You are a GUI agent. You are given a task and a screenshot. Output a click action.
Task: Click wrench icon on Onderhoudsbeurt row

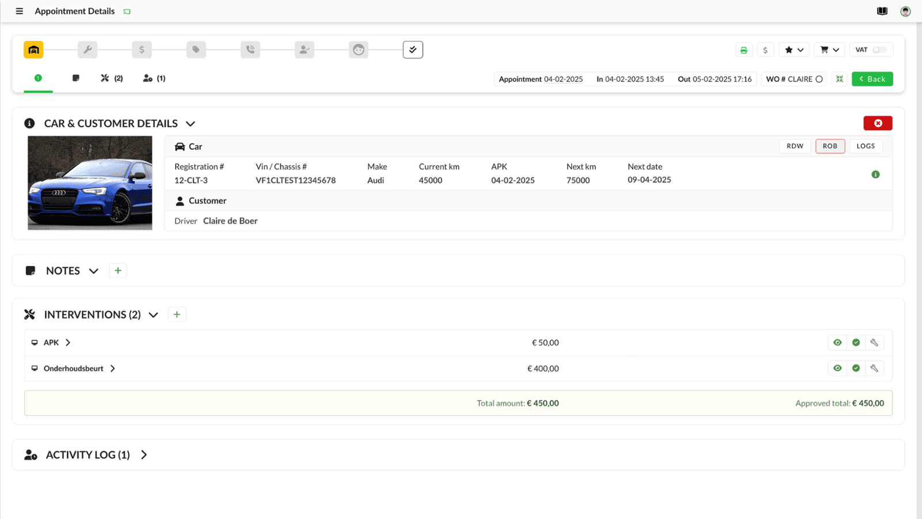point(874,368)
